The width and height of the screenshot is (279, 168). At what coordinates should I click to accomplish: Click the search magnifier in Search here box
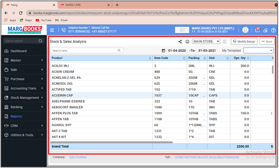click(x=119, y=50)
